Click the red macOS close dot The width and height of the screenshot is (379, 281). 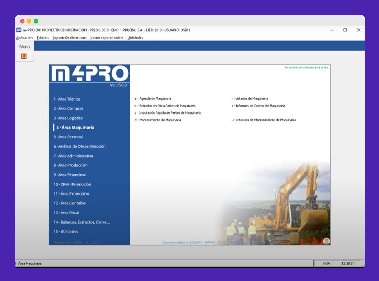pyautogui.click(x=22, y=21)
